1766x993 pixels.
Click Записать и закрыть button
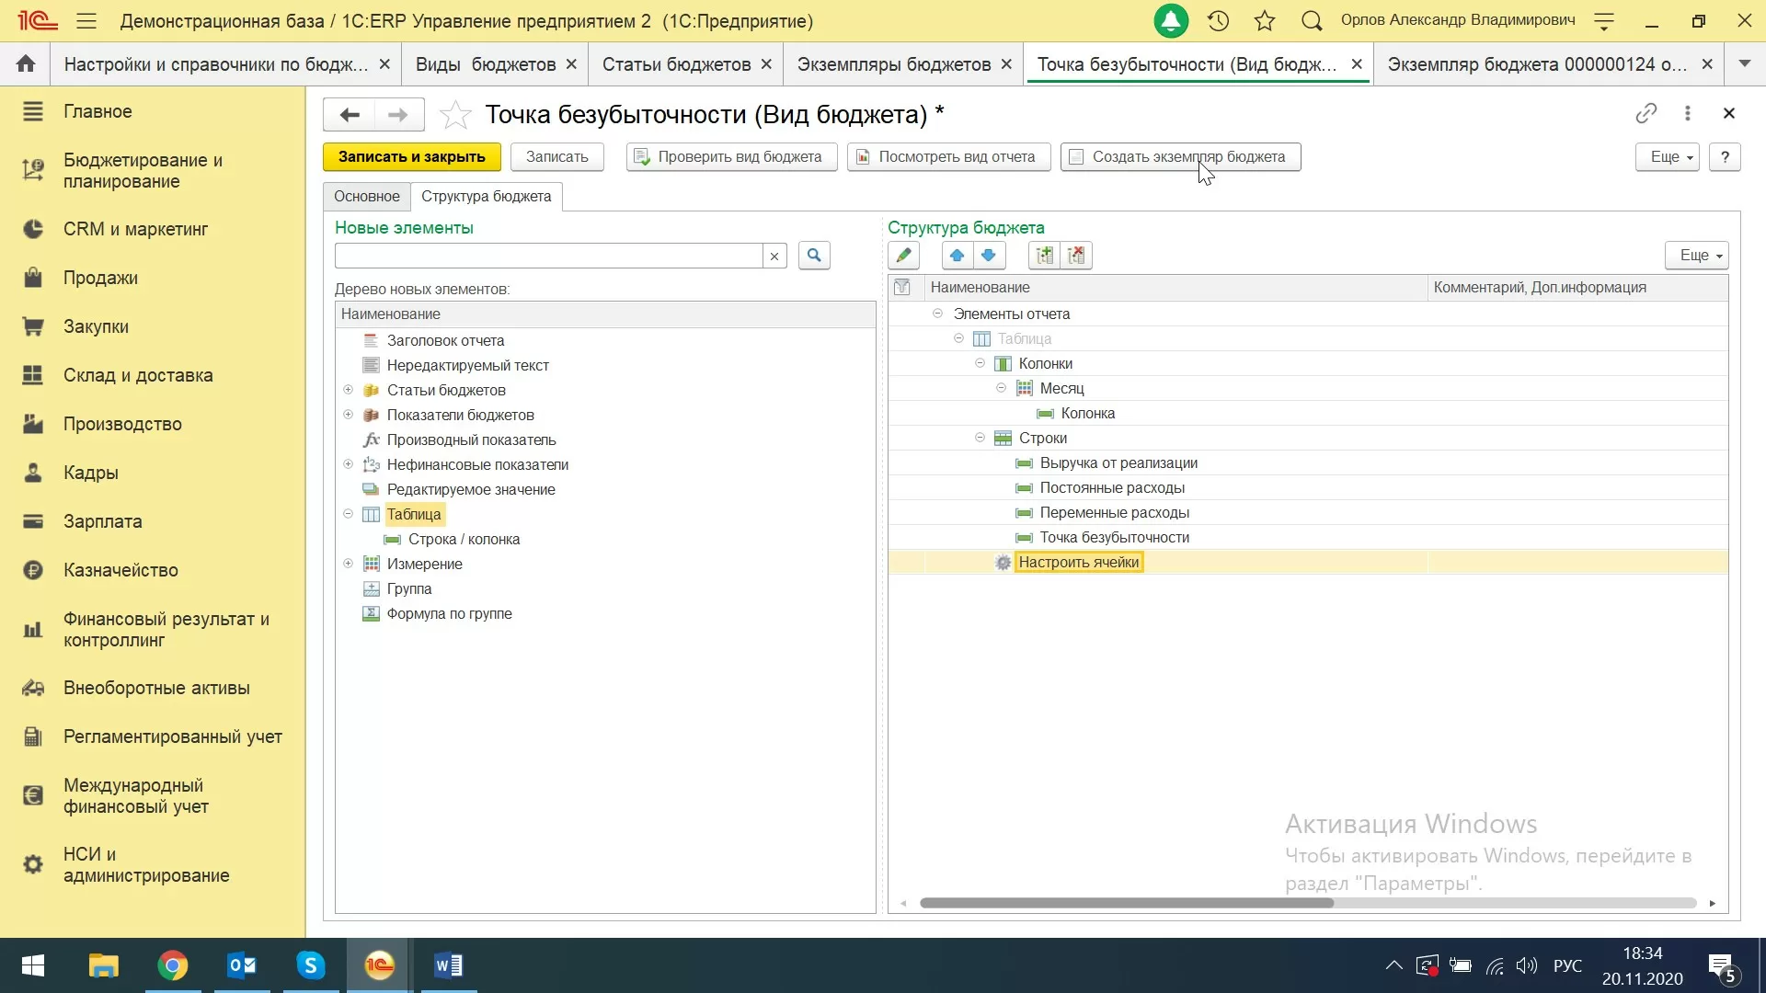(411, 156)
